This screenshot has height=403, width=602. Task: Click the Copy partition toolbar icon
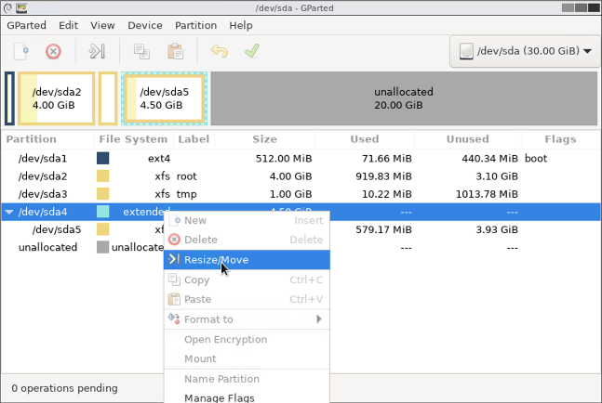[141, 51]
